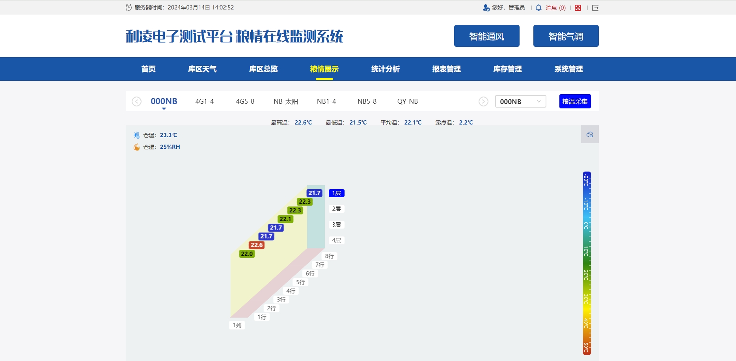Select the 000NB warehouse tab

[164, 101]
